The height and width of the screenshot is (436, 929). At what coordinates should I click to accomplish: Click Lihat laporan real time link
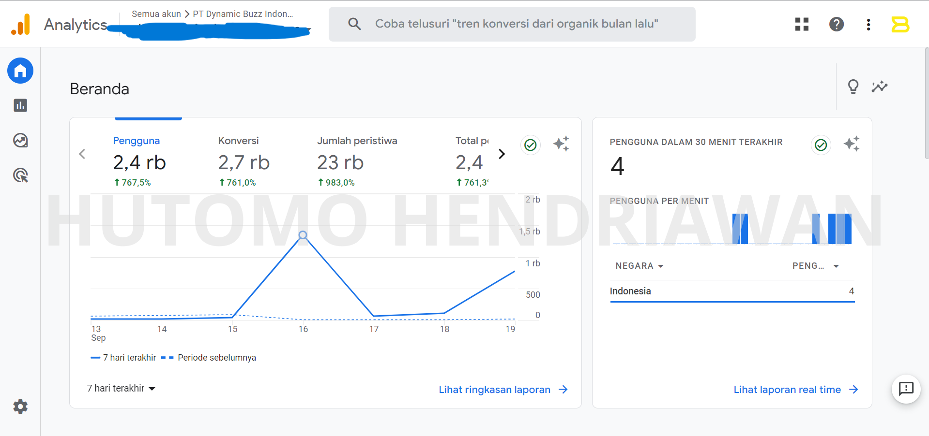796,390
